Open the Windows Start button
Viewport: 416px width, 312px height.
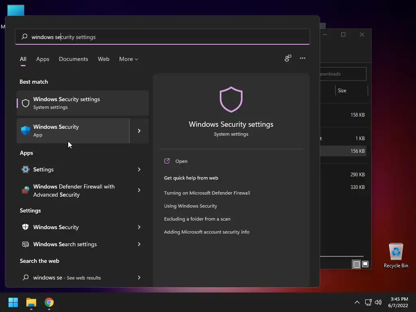pyautogui.click(x=13, y=302)
